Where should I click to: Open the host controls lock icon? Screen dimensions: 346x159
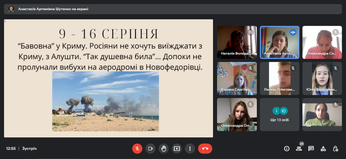click(x=335, y=149)
